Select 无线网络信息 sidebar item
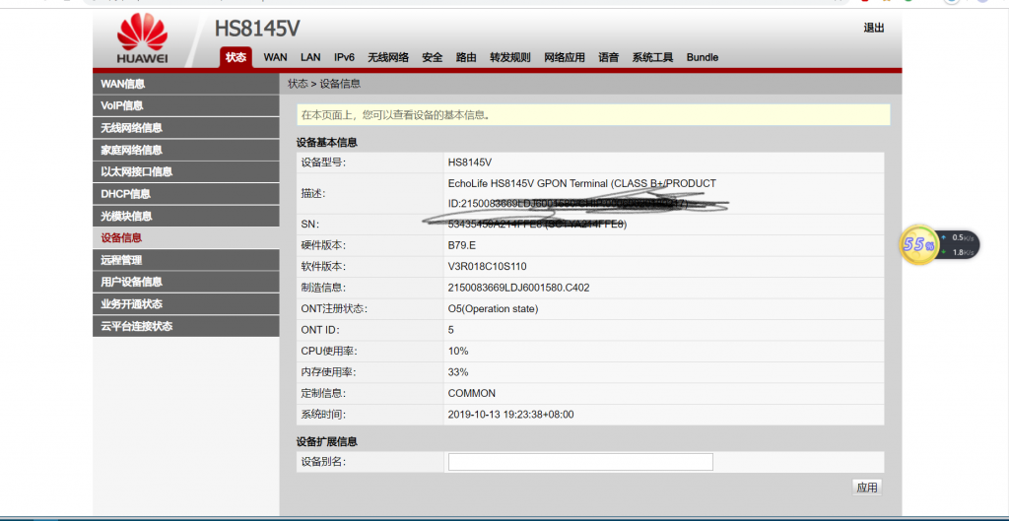The width and height of the screenshot is (1009, 521). click(186, 128)
